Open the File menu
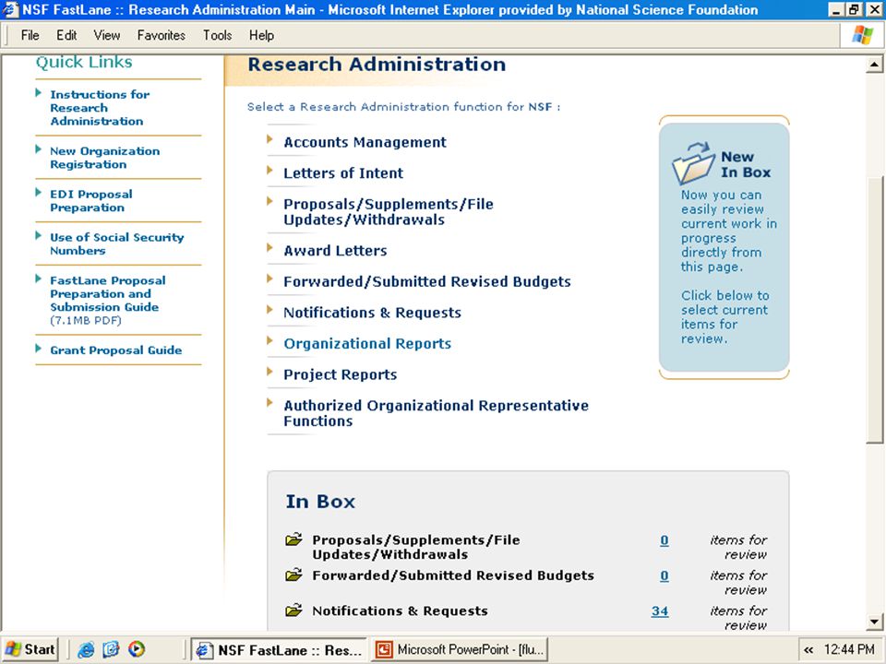The width and height of the screenshot is (886, 664). (30, 35)
